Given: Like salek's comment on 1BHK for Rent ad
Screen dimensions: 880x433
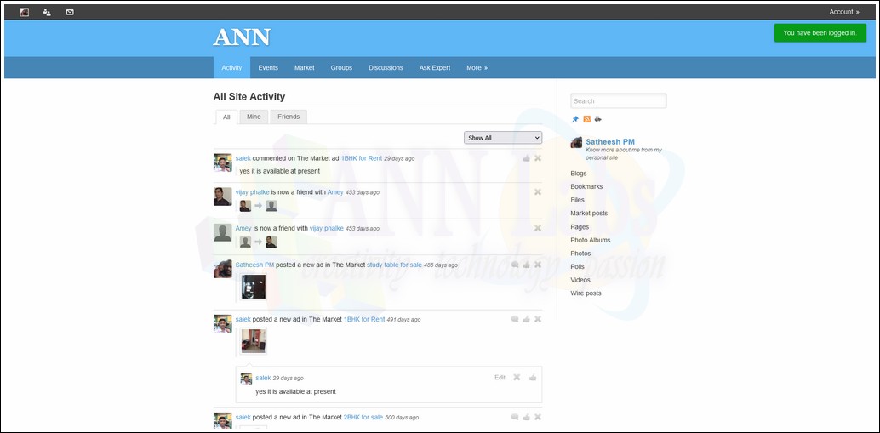Looking at the screenshot, I should click(x=526, y=158).
